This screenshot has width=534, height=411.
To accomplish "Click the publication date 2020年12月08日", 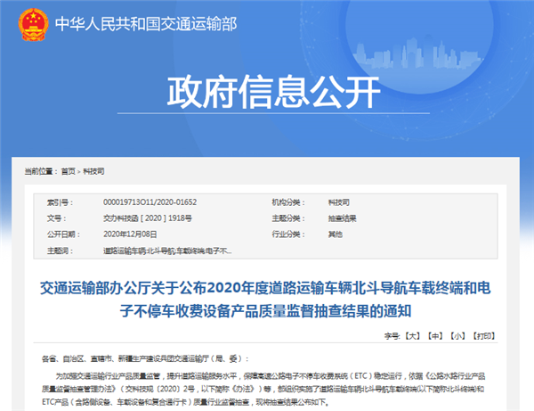I will coord(133,234).
